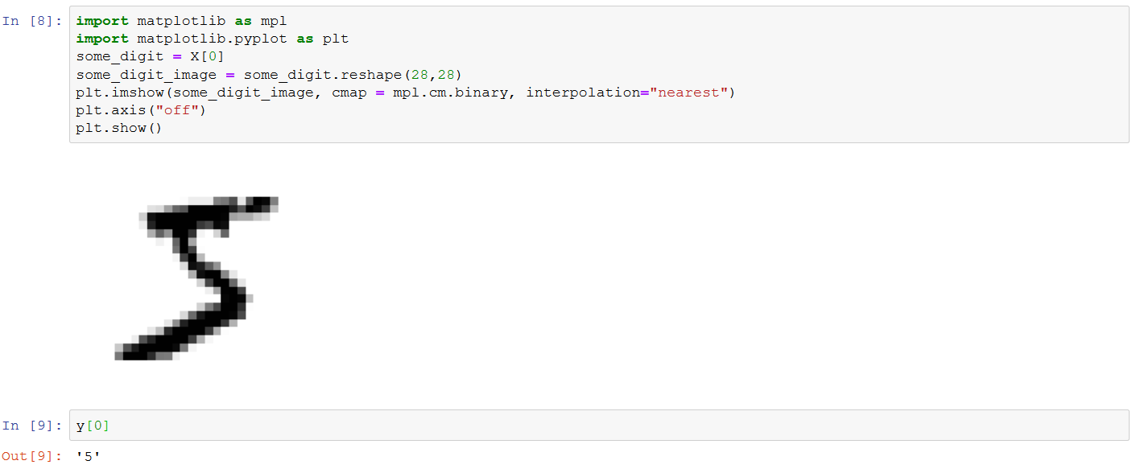The height and width of the screenshot is (473, 1136).
Task: Click the mpl.cm.binary colormap value
Action: [455, 93]
